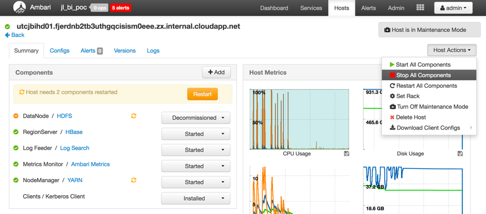Click the DataNode orange status icon
The image size is (486, 214).
16,116
